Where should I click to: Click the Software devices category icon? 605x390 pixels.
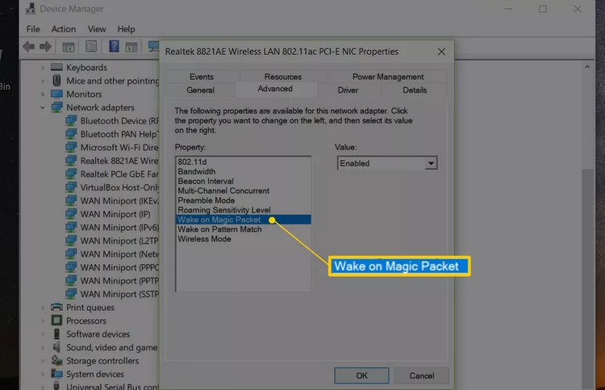(56, 334)
